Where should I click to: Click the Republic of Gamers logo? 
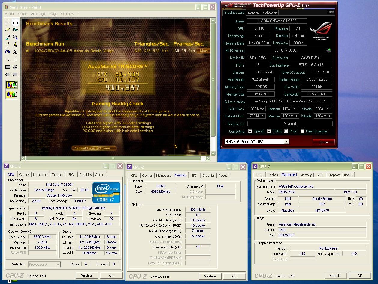(321, 31)
